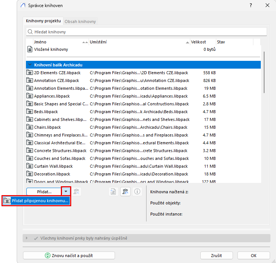This screenshot has width=276, height=263.
Task: Click the library refresh icon button
Action: point(125,191)
